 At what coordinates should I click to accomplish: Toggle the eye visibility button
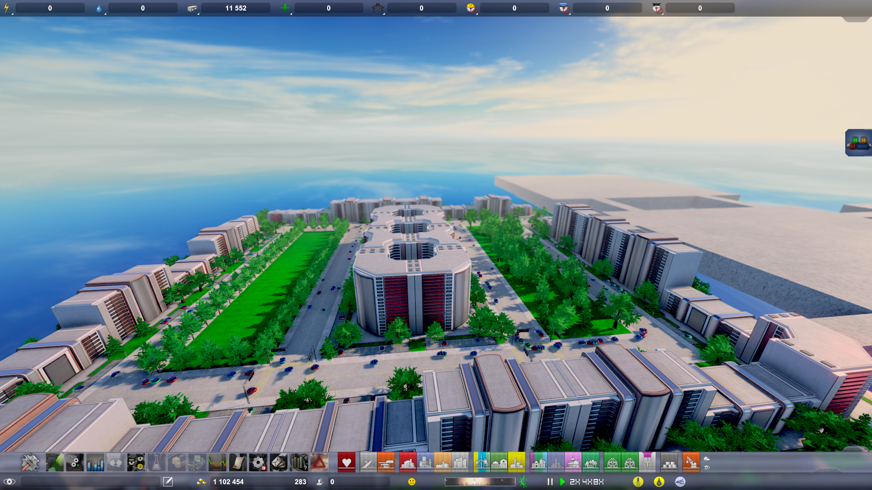(10, 482)
